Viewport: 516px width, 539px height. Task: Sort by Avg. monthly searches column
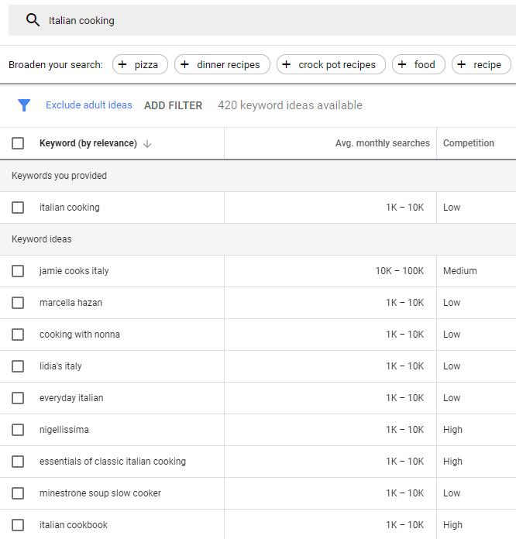coord(382,143)
